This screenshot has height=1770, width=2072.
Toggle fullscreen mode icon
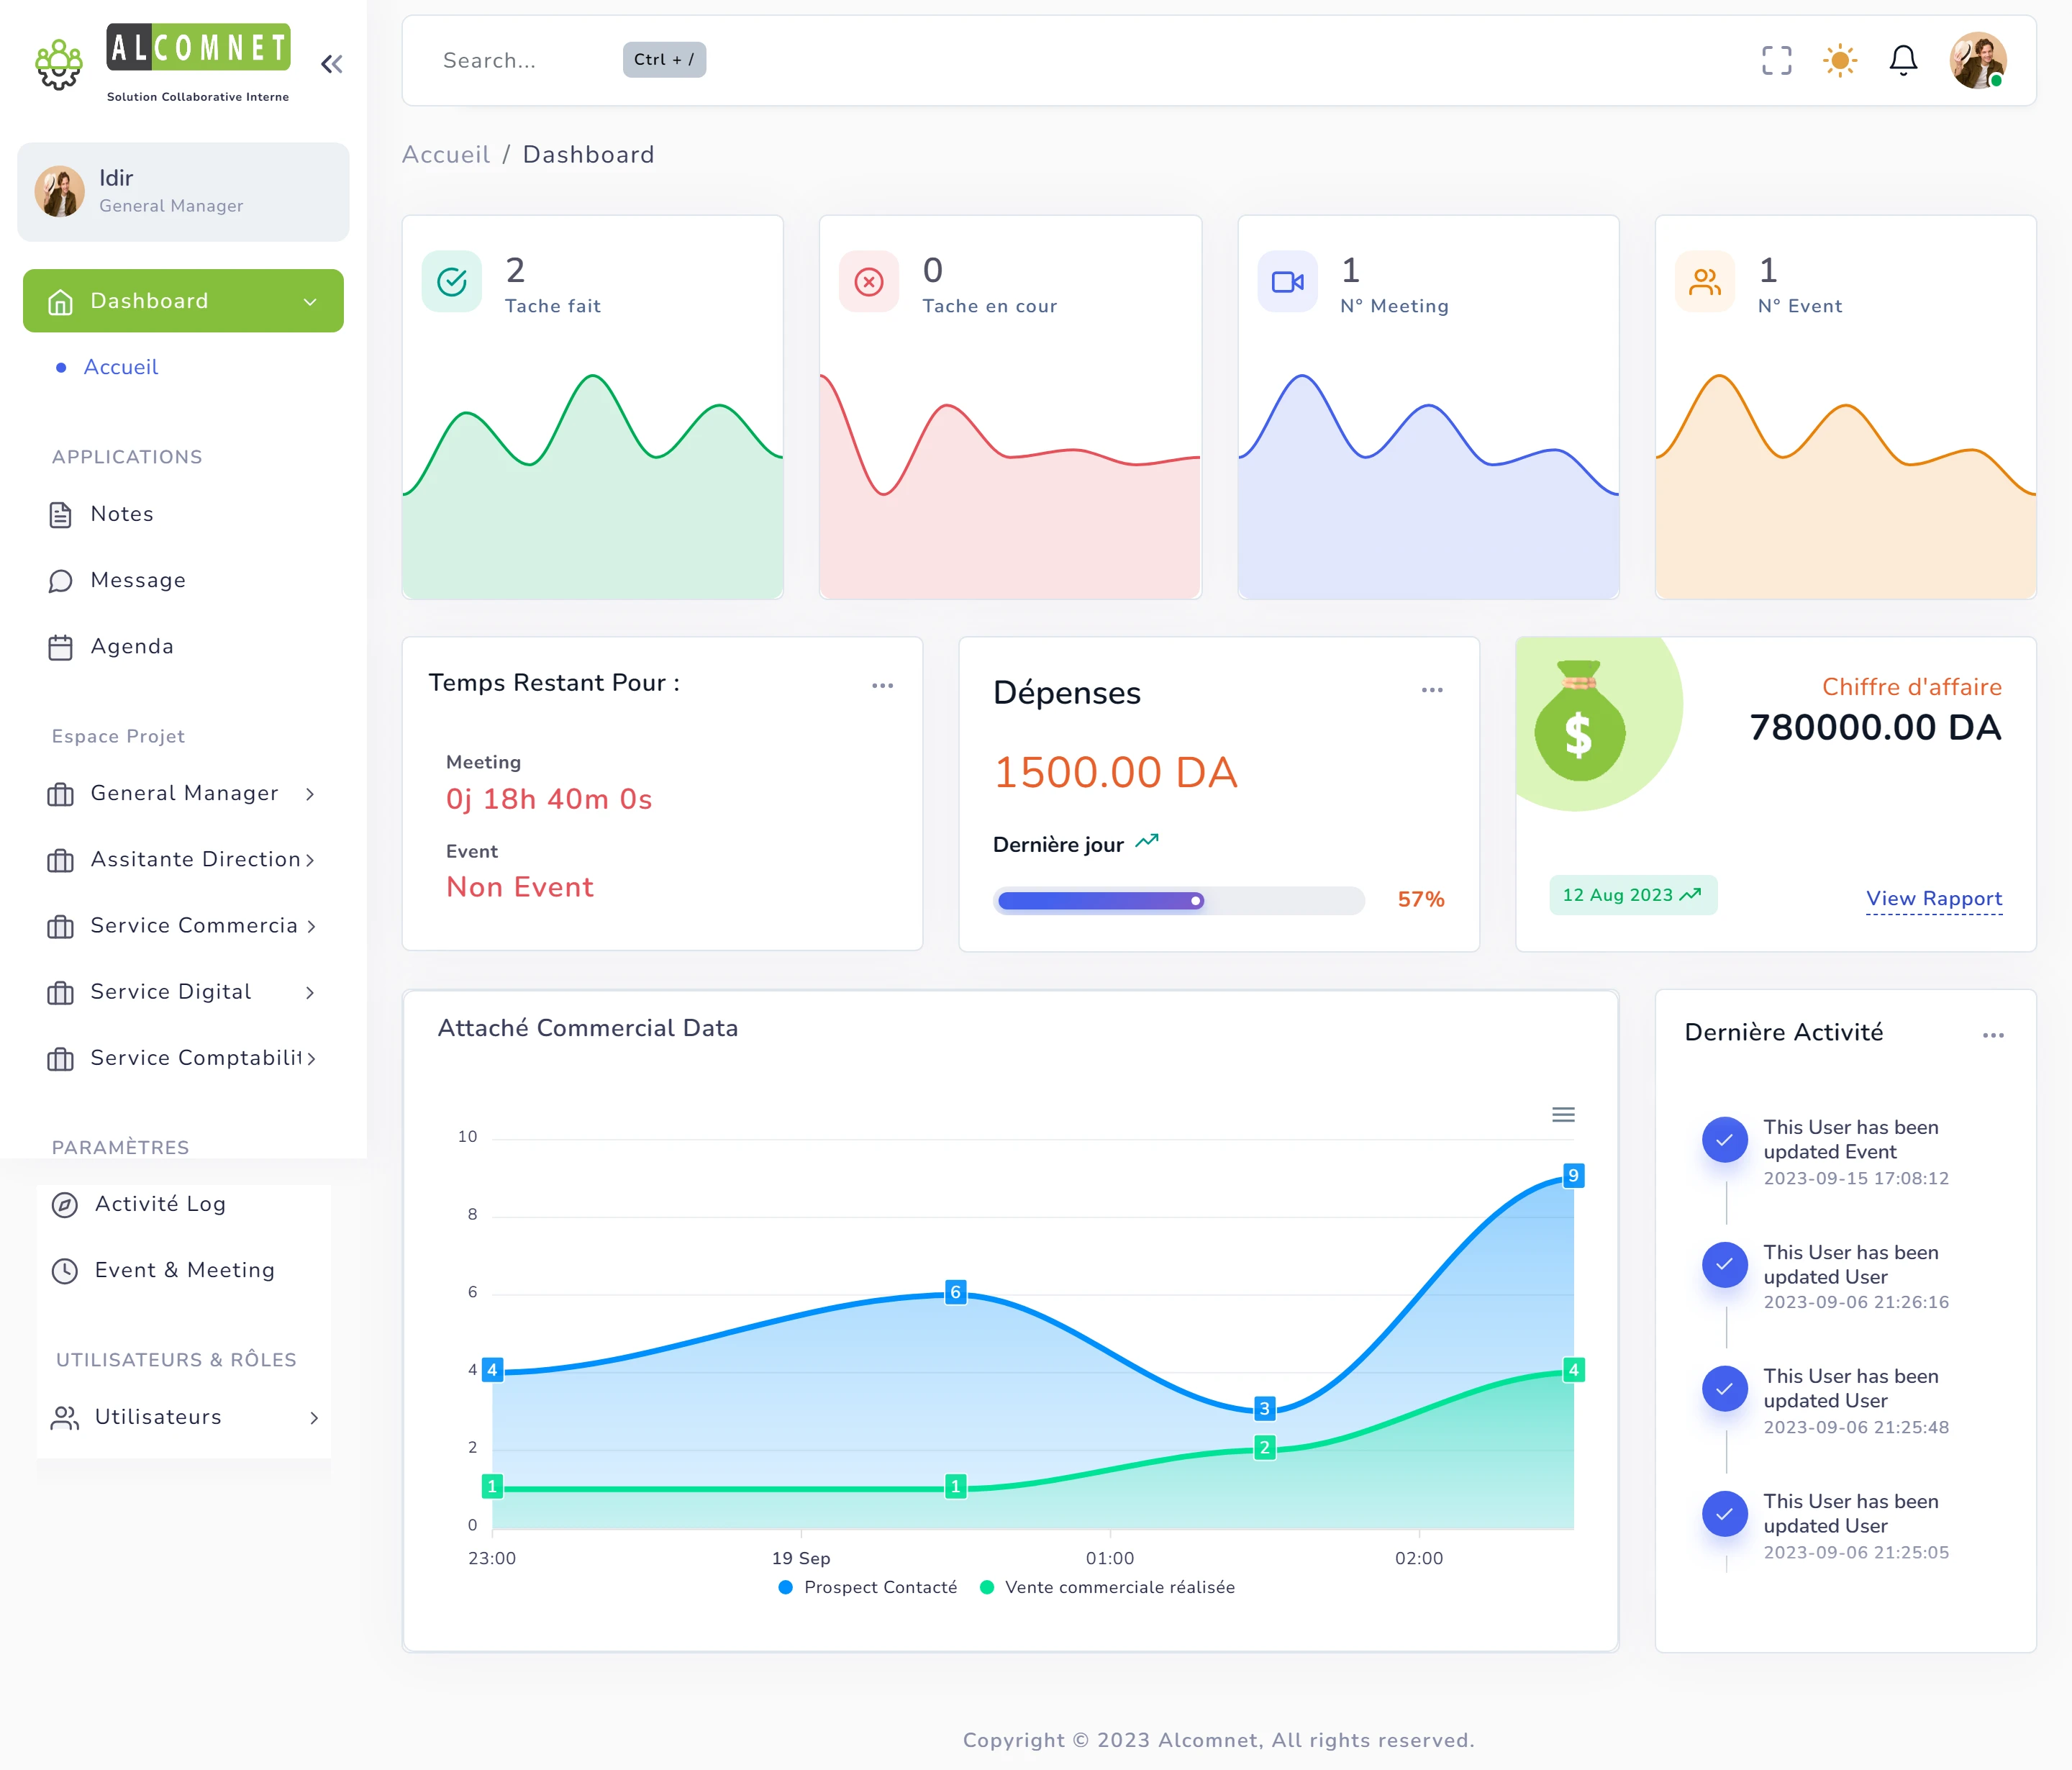click(1776, 60)
